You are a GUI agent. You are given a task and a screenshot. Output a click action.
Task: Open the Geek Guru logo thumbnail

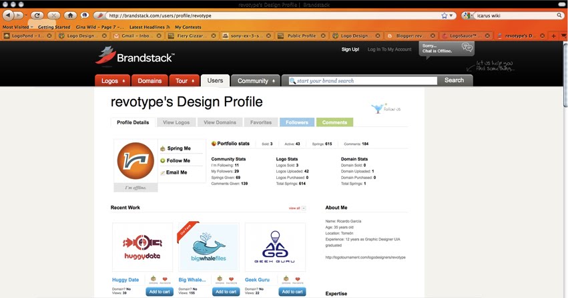click(x=275, y=247)
